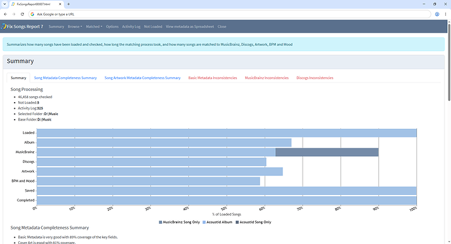Click the 'Cover Art is good' line

coord(46,243)
